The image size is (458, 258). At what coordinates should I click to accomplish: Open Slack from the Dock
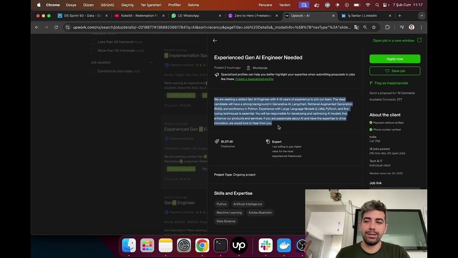[265, 245]
